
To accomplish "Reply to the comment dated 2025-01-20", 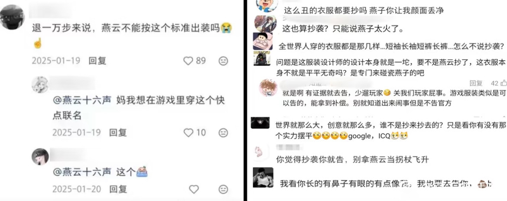I will (x=118, y=189).
